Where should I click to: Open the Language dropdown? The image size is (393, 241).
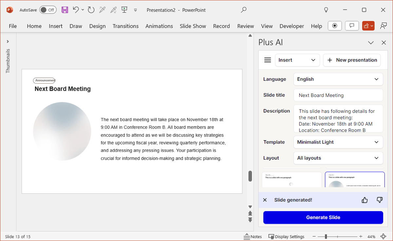(338, 79)
